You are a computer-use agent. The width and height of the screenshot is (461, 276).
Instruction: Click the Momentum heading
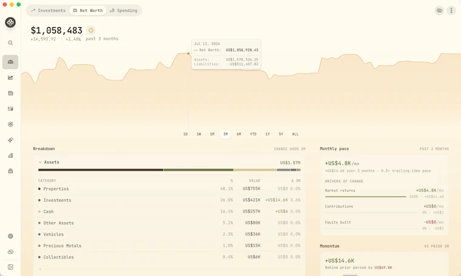pyautogui.click(x=329, y=246)
